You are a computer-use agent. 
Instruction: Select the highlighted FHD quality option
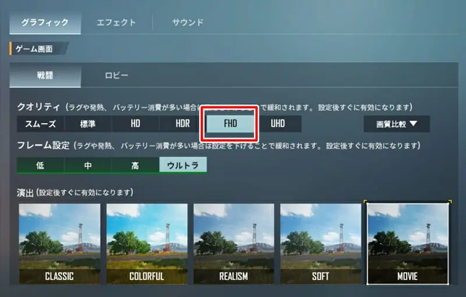[230, 124]
